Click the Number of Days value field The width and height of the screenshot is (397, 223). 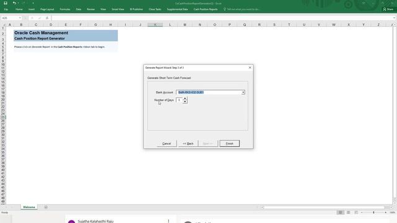(x=179, y=100)
